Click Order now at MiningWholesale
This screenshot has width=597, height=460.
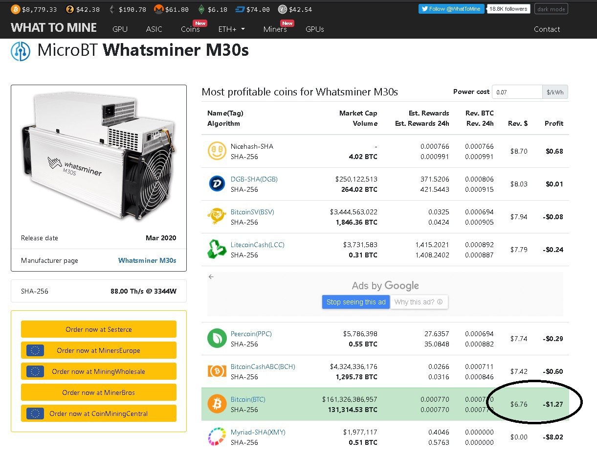(x=99, y=371)
